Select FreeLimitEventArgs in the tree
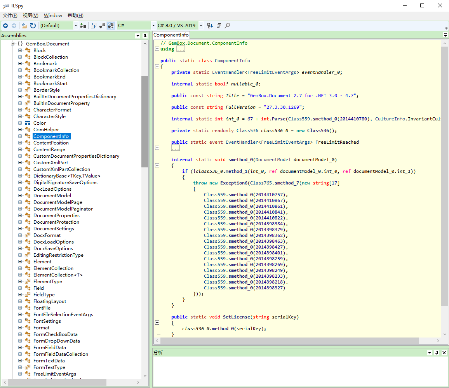 55,374
